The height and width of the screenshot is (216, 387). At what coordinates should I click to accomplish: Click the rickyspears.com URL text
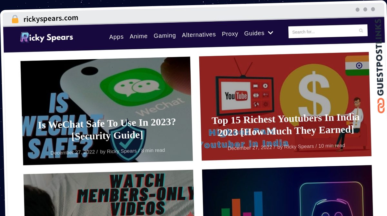click(51, 19)
